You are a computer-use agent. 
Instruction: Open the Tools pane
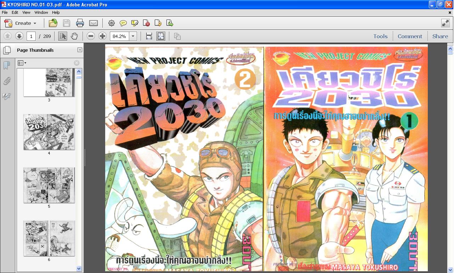(380, 36)
